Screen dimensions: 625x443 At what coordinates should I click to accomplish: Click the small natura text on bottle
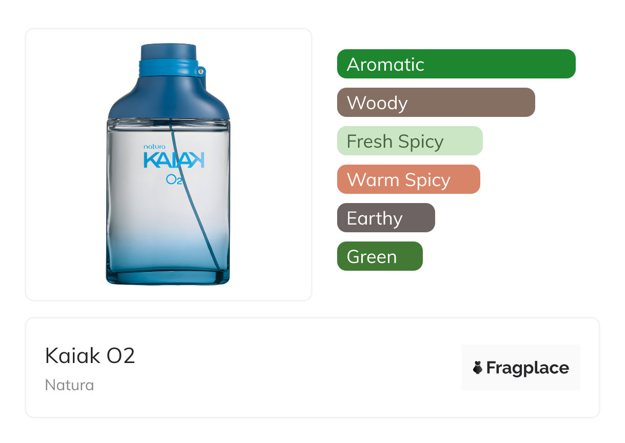coord(154,146)
